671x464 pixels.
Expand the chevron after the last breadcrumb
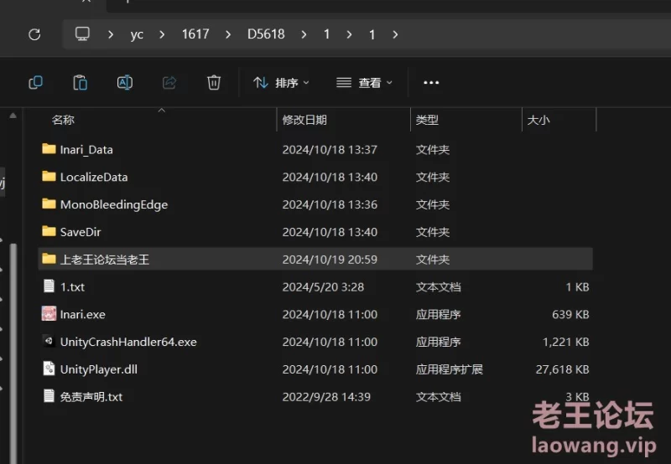[x=395, y=34]
